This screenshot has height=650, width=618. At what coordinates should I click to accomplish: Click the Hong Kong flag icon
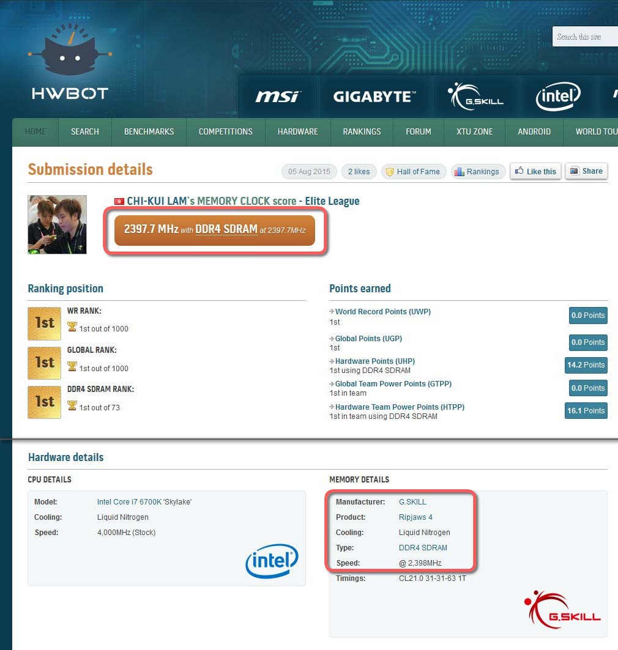(x=119, y=201)
